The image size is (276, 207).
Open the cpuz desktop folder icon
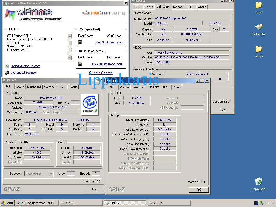pos(258,5)
